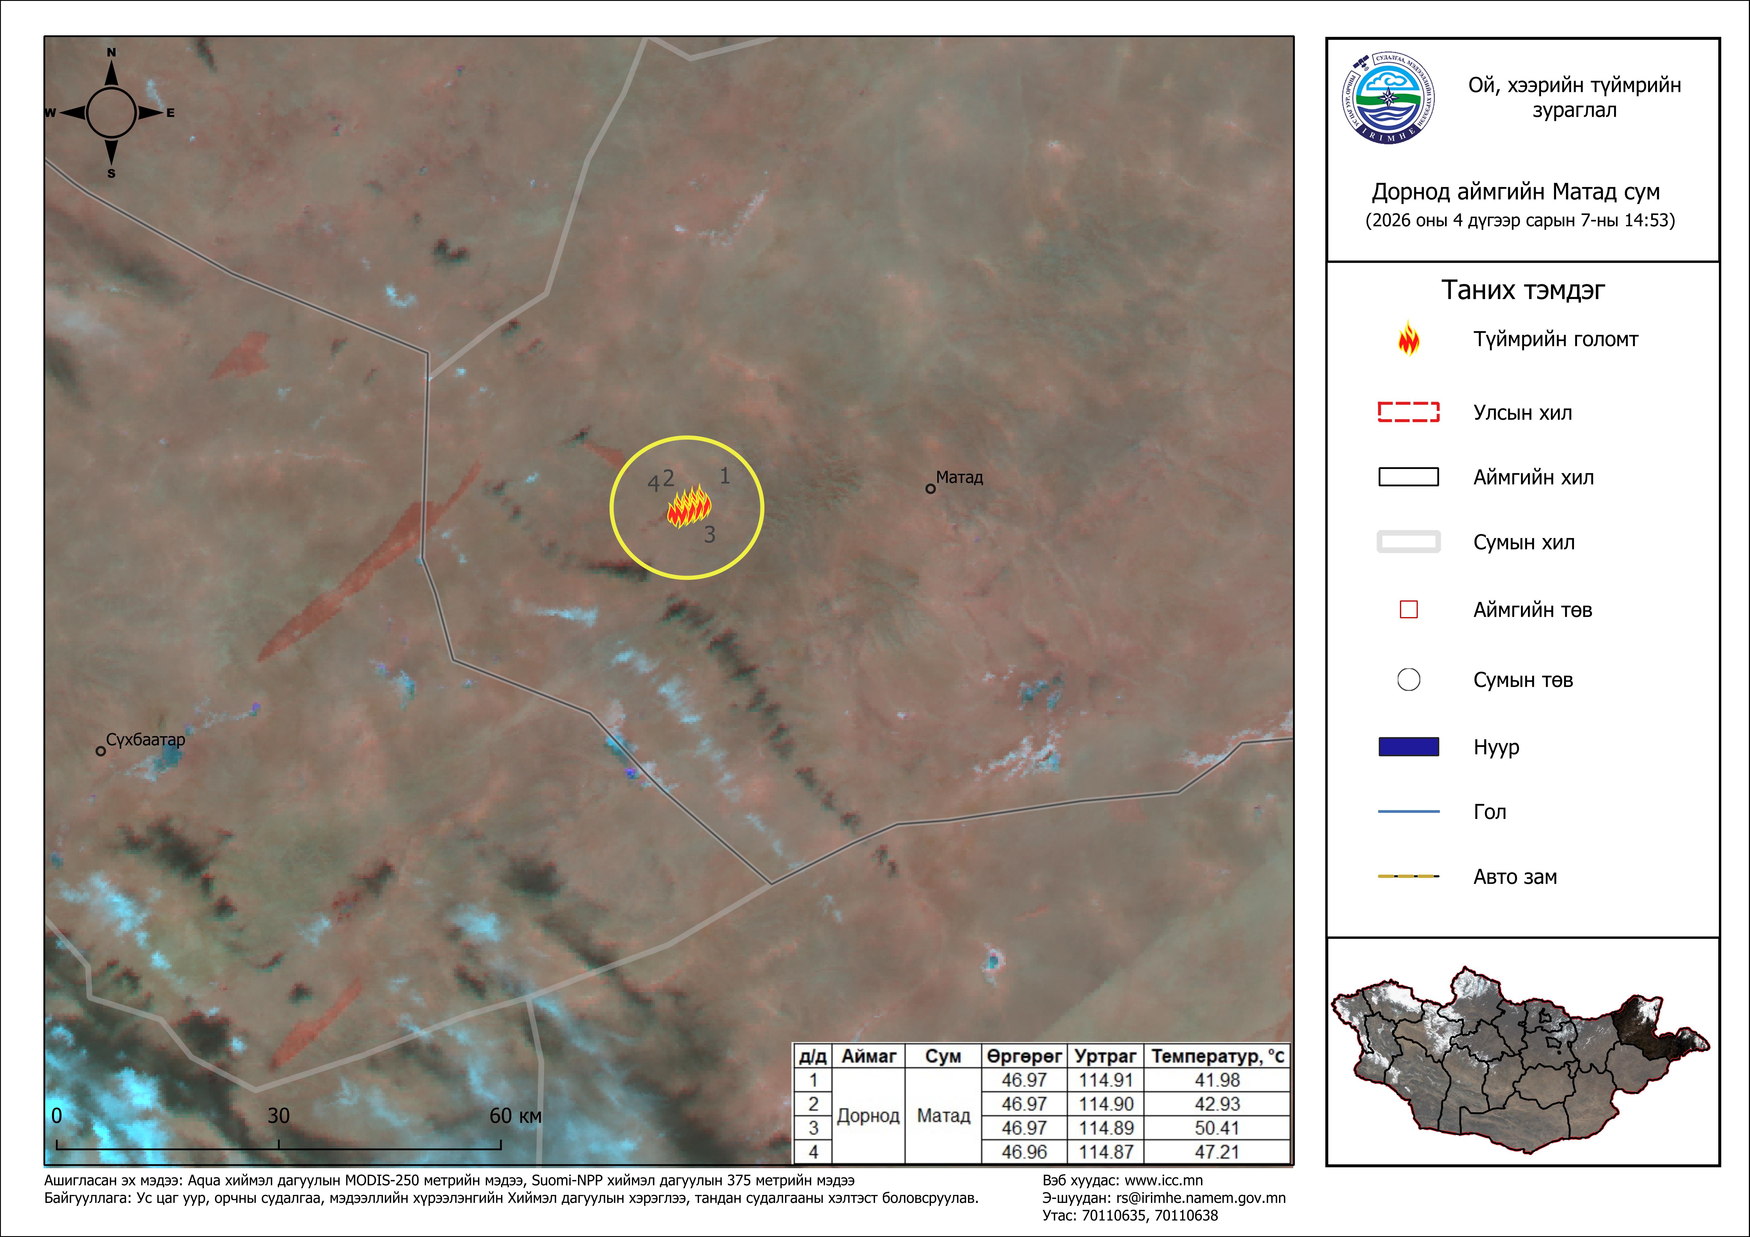Click the Аймгийн хил black rectangle symbol

1408,477
